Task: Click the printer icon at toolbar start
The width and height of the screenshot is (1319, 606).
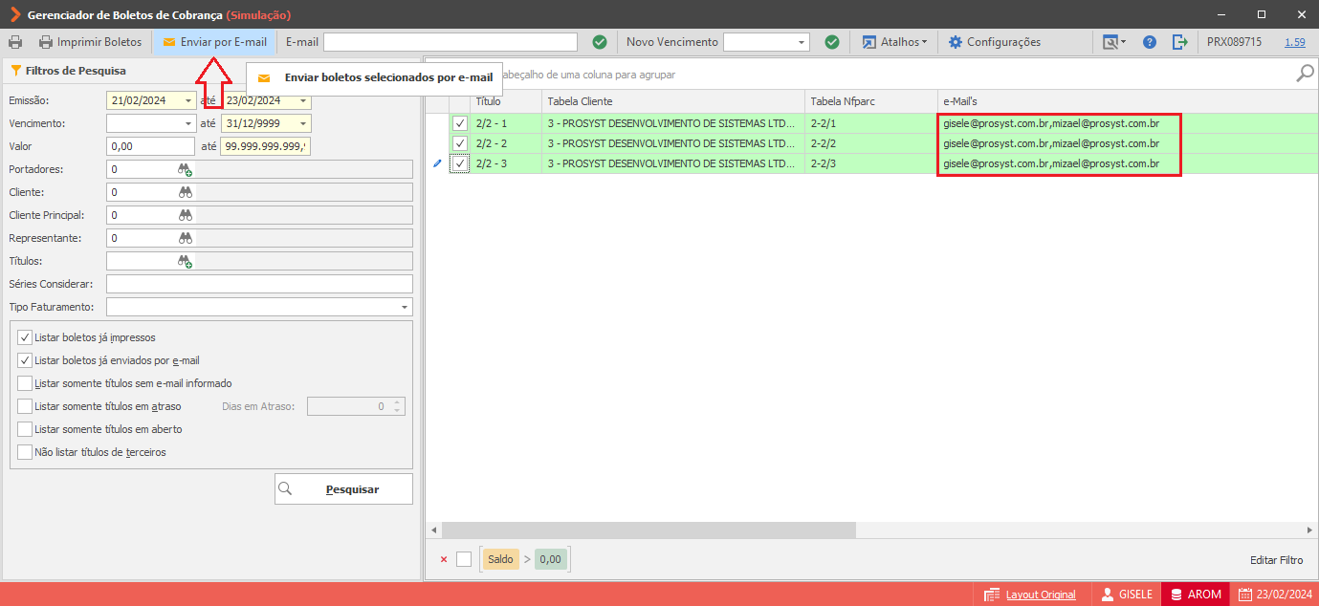Action: pos(15,42)
